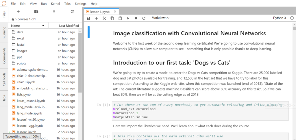This screenshot has width=296, height=140.
Task: Click the 'Dogs vs Cats' introduction heading
Action: [172, 62]
